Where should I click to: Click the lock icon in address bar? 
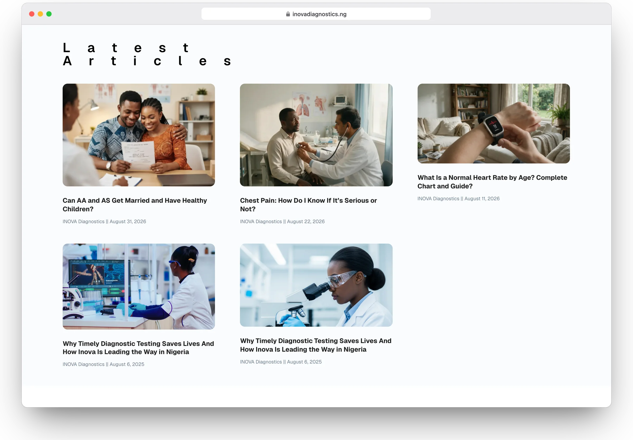(x=288, y=14)
